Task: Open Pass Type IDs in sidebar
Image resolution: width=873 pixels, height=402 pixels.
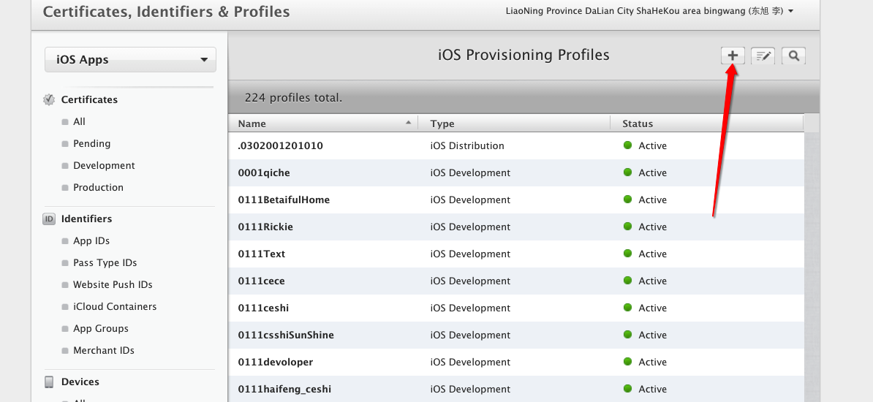Action: tap(105, 263)
